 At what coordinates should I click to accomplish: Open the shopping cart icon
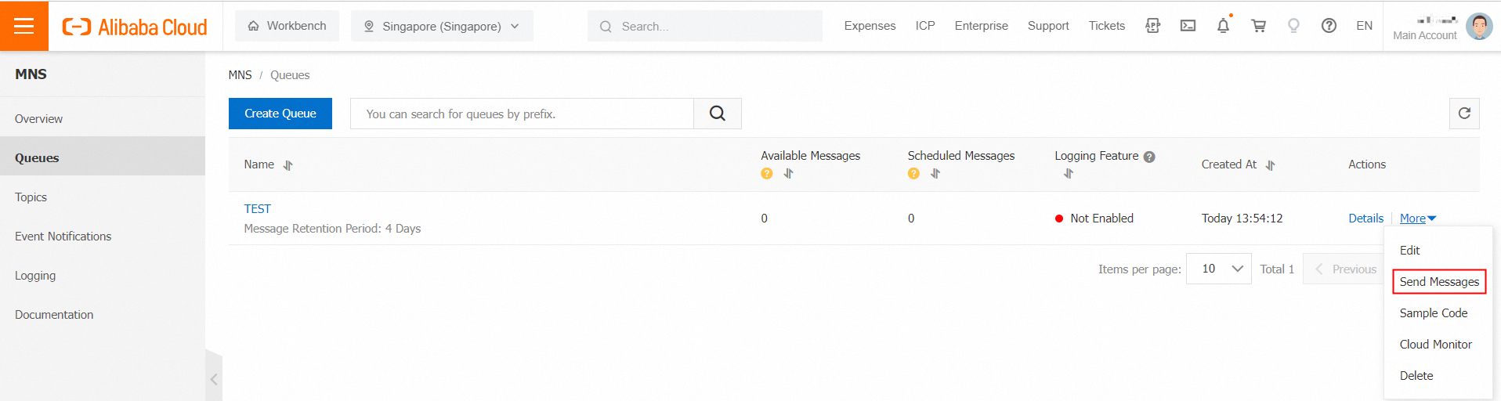pyautogui.click(x=1258, y=26)
